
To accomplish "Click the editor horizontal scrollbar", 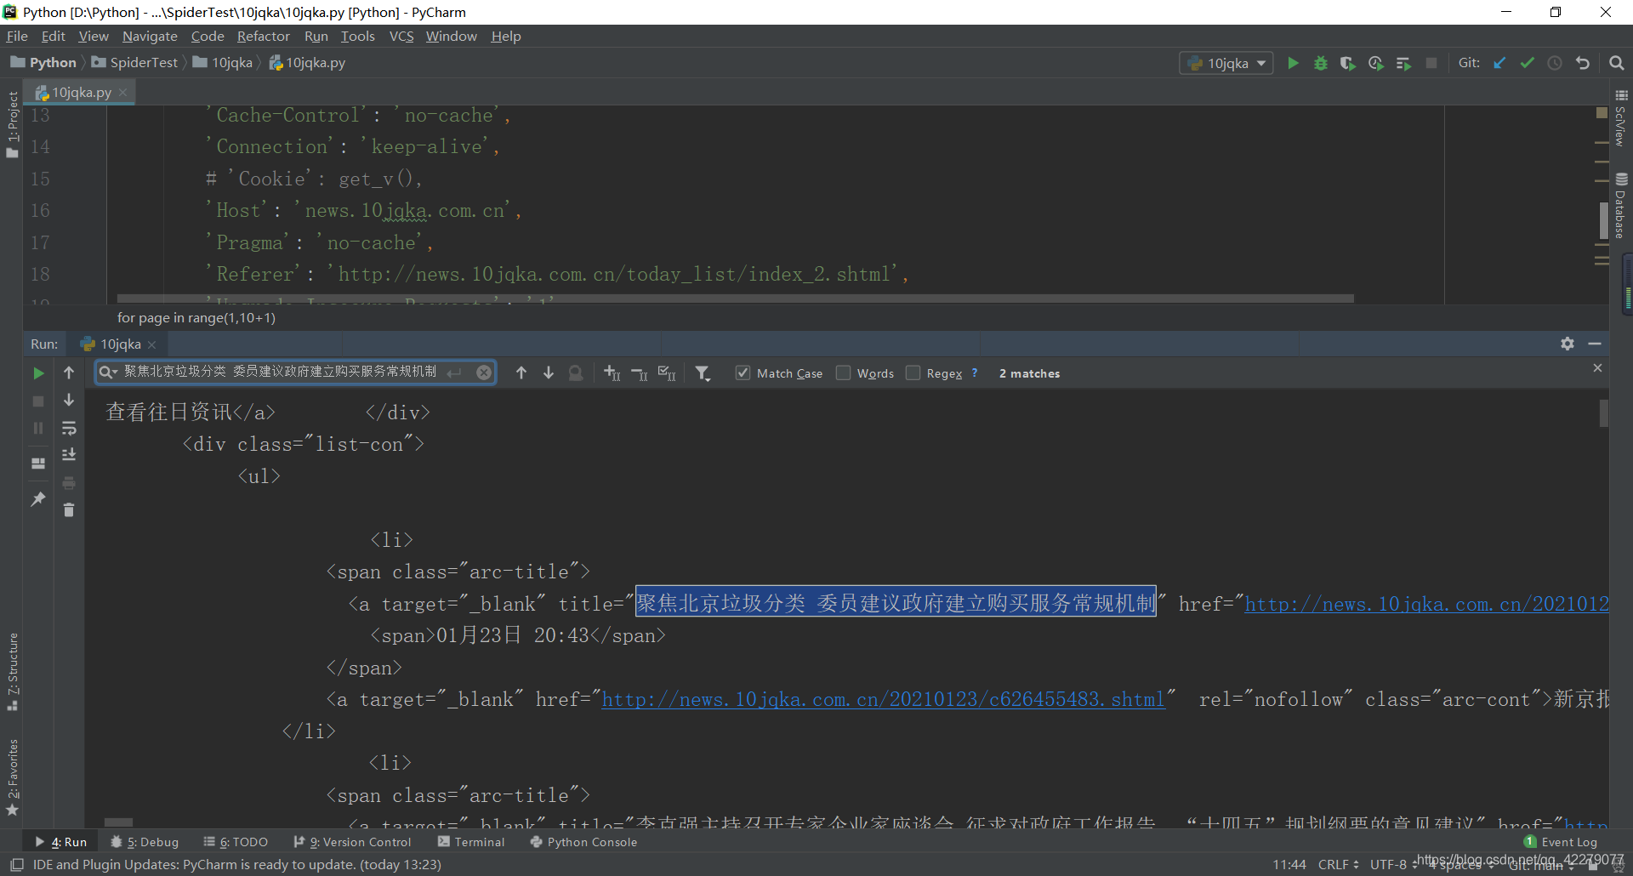I will [x=735, y=299].
